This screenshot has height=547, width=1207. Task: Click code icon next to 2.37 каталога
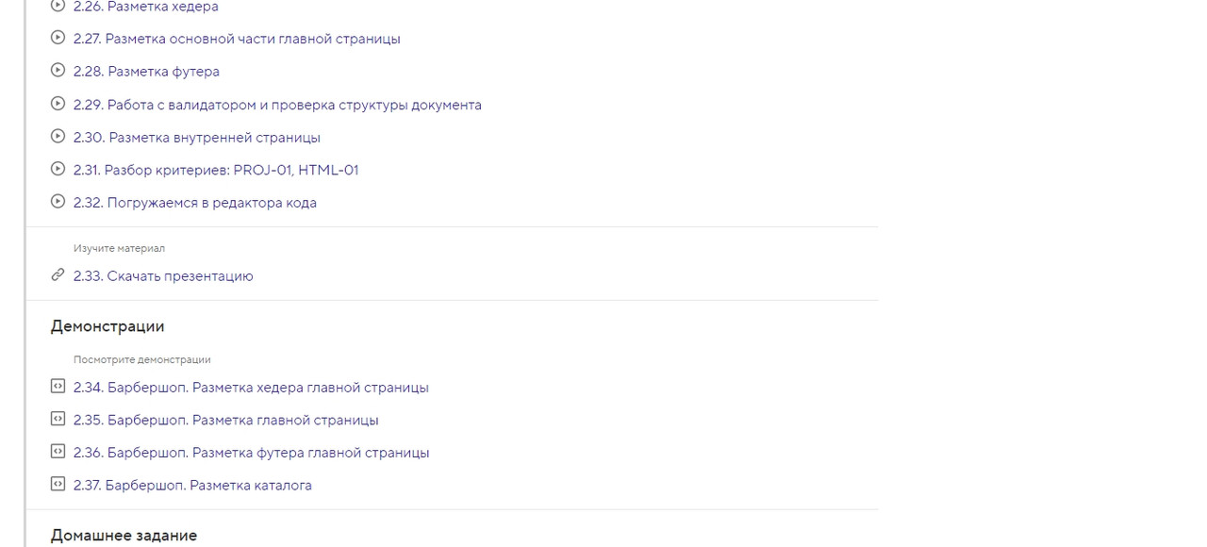click(58, 485)
